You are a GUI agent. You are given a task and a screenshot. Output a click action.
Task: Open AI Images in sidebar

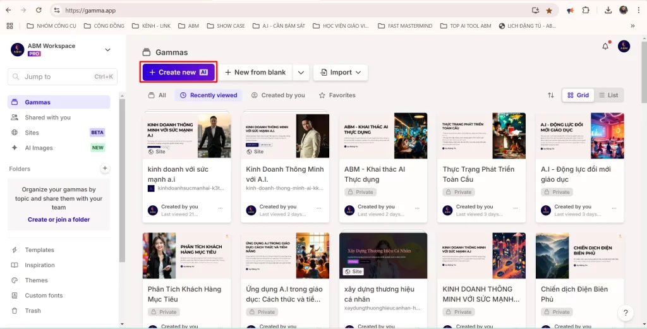(x=39, y=148)
